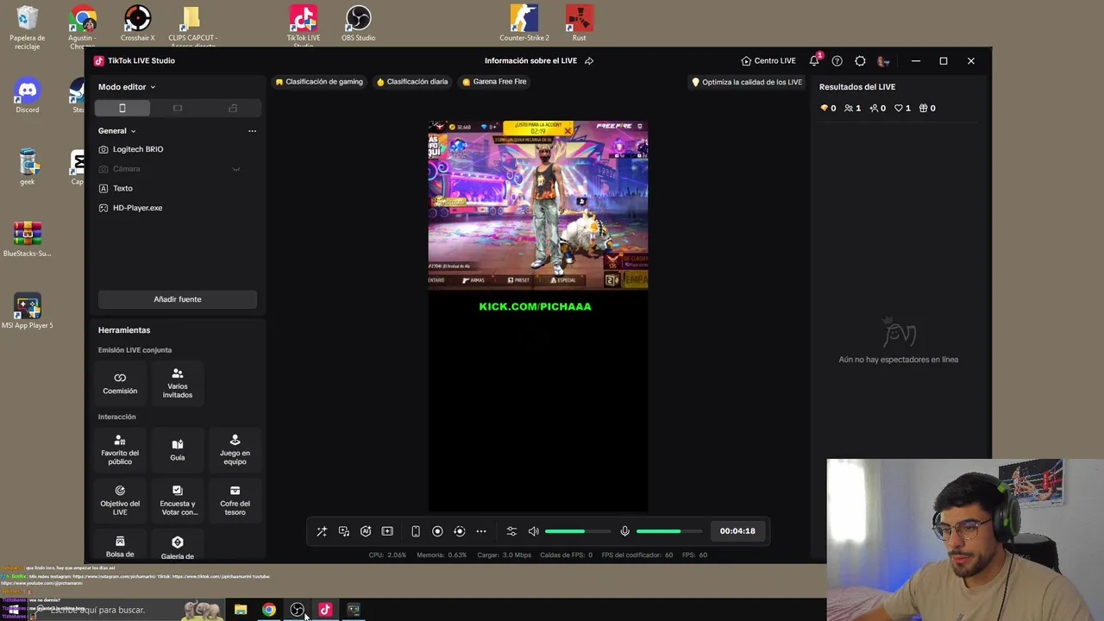Viewport: 1104px width, 621px height.
Task: Open OBS Studio desktop shortcut
Action: pos(358,24)
